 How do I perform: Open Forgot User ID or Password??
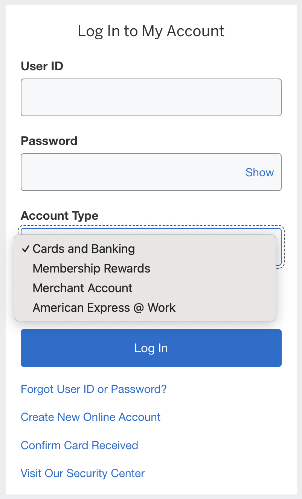[93, 389]
